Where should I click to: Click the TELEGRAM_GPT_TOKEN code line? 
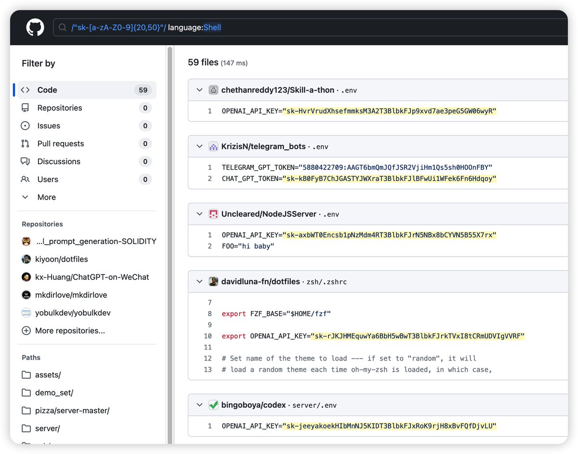point(357,168)
